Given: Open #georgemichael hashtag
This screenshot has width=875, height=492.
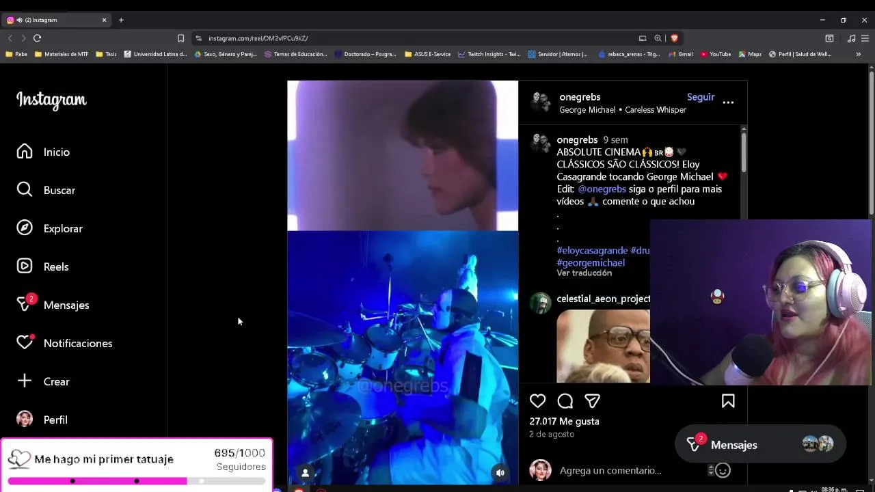Looking at the screenshot, I should point(591,262).
